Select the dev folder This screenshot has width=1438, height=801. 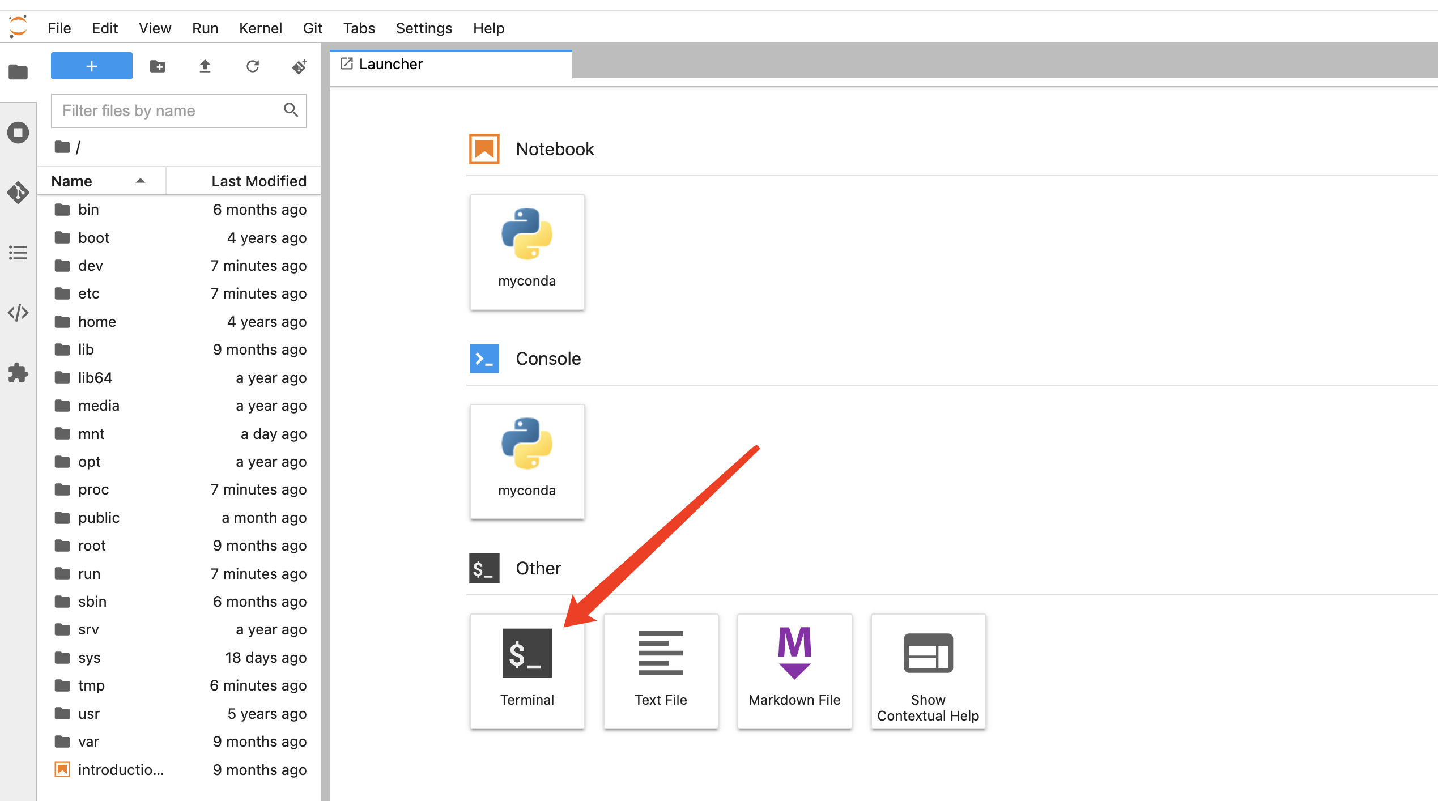[179, 266]
